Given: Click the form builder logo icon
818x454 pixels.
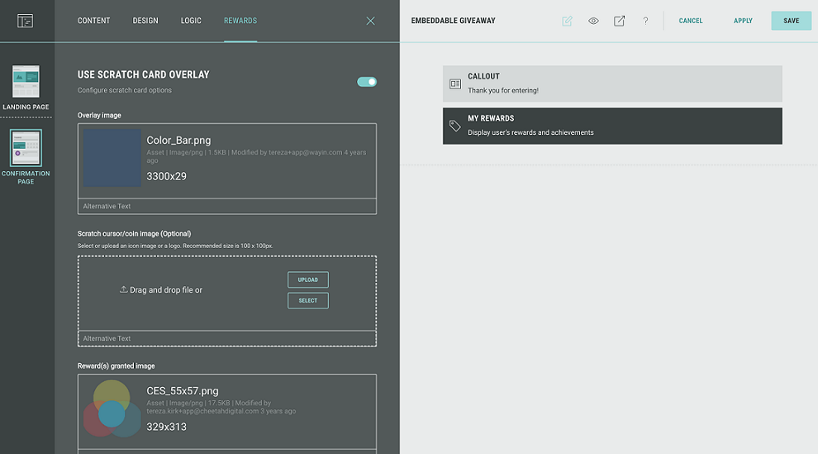Looking at the screenshot, I should pos(25,21).
